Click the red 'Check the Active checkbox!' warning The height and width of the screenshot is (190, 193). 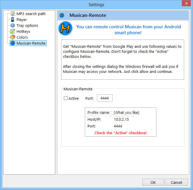tap(121, 133)
